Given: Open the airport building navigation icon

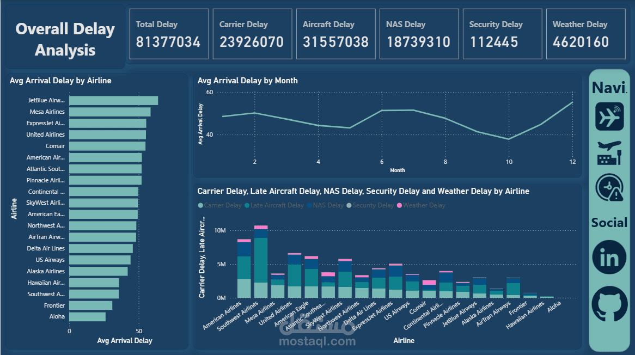Looking at the screenshot, I should coord(609,153).
